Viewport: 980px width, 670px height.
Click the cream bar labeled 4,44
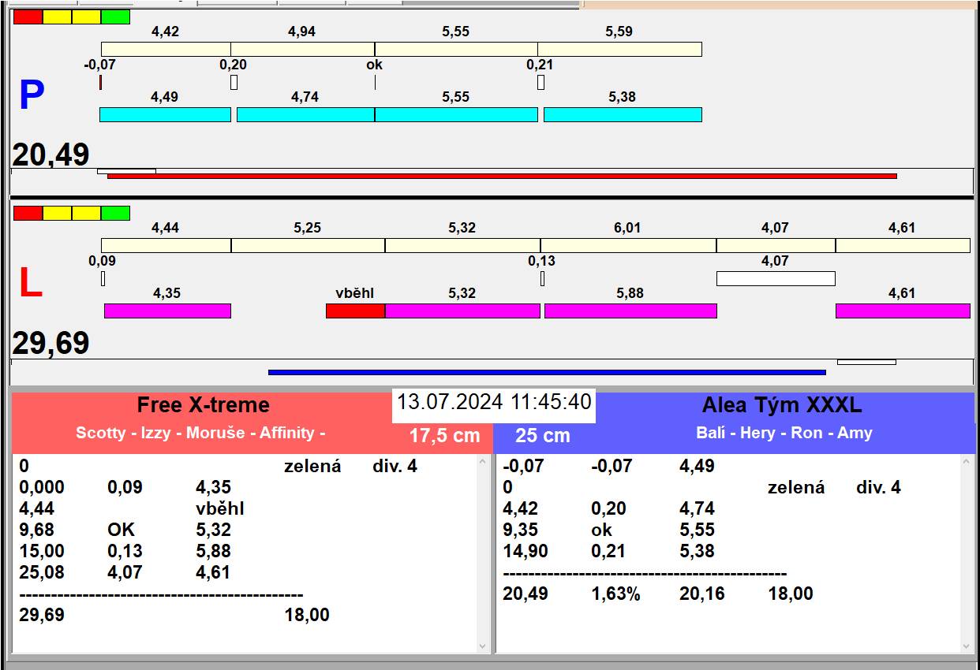(x=166, y=245)
